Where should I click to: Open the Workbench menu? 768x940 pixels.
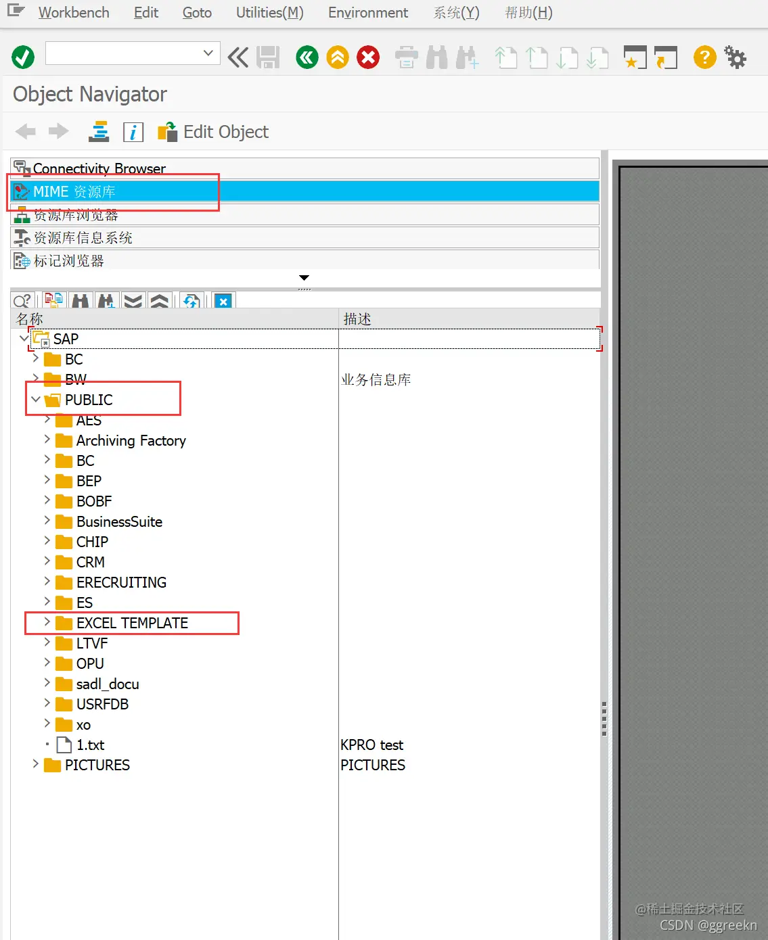point(74,13)
